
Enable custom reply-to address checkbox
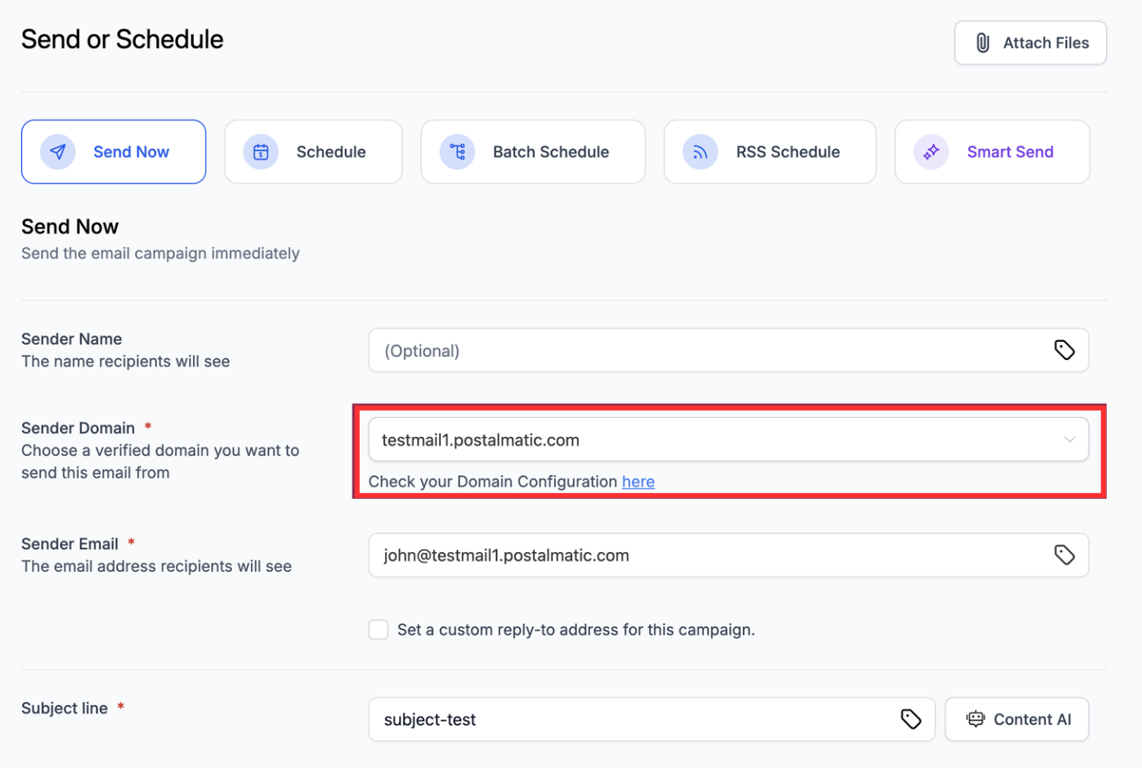378,630
